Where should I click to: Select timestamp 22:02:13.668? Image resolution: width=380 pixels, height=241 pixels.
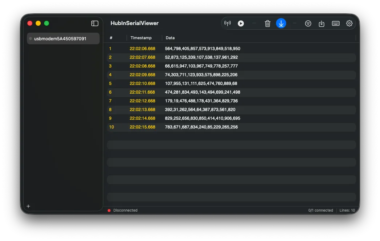(142, 110)
